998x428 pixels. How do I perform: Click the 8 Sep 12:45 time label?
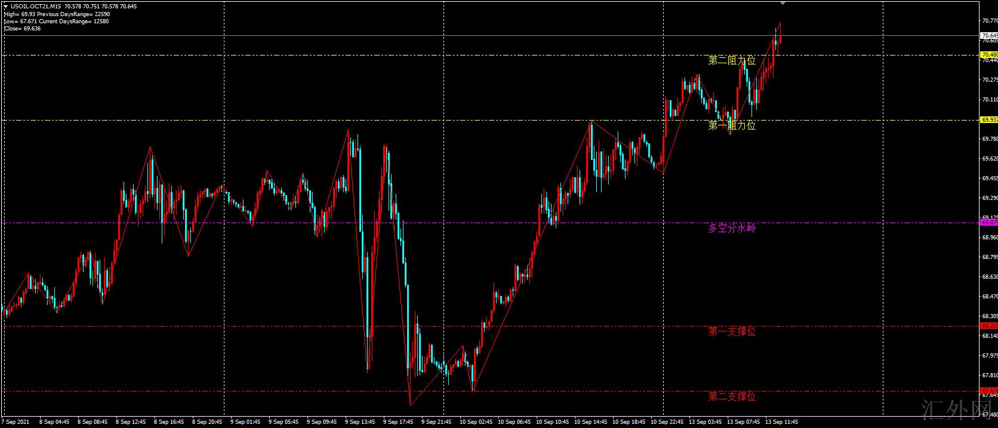(130, 422)
